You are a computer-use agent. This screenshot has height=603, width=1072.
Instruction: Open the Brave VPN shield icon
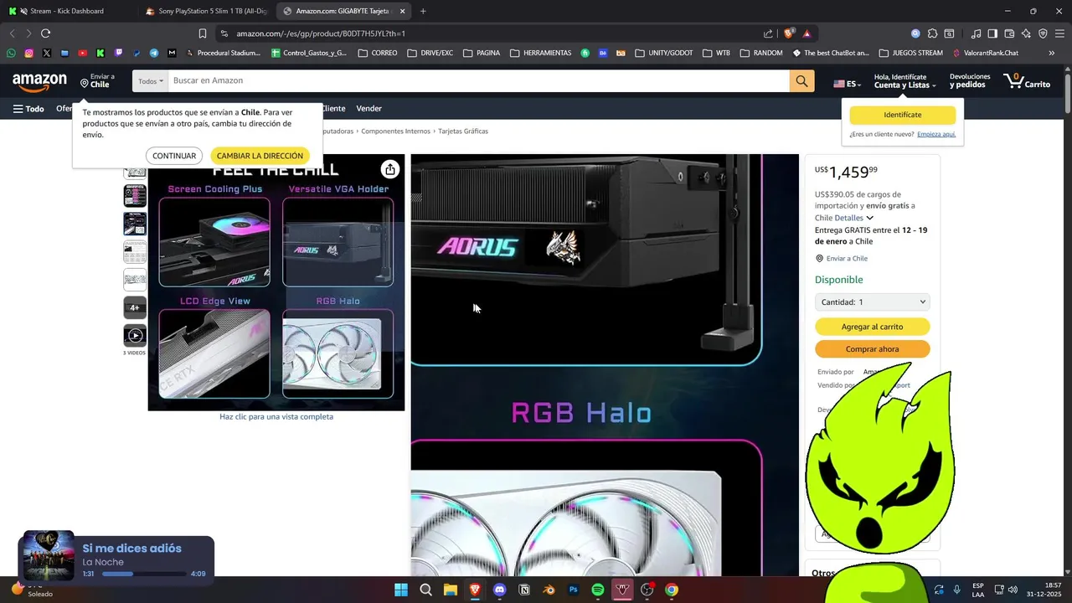(1043, 33)
